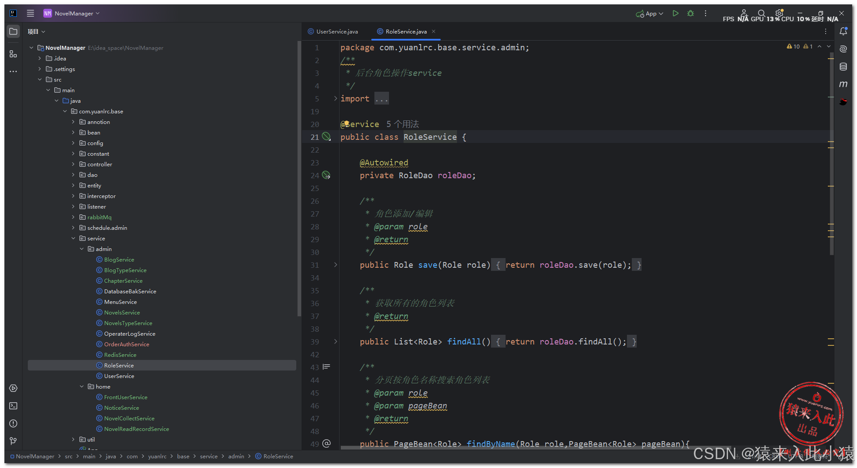Select the rabbitMq package

pos(99,217)
